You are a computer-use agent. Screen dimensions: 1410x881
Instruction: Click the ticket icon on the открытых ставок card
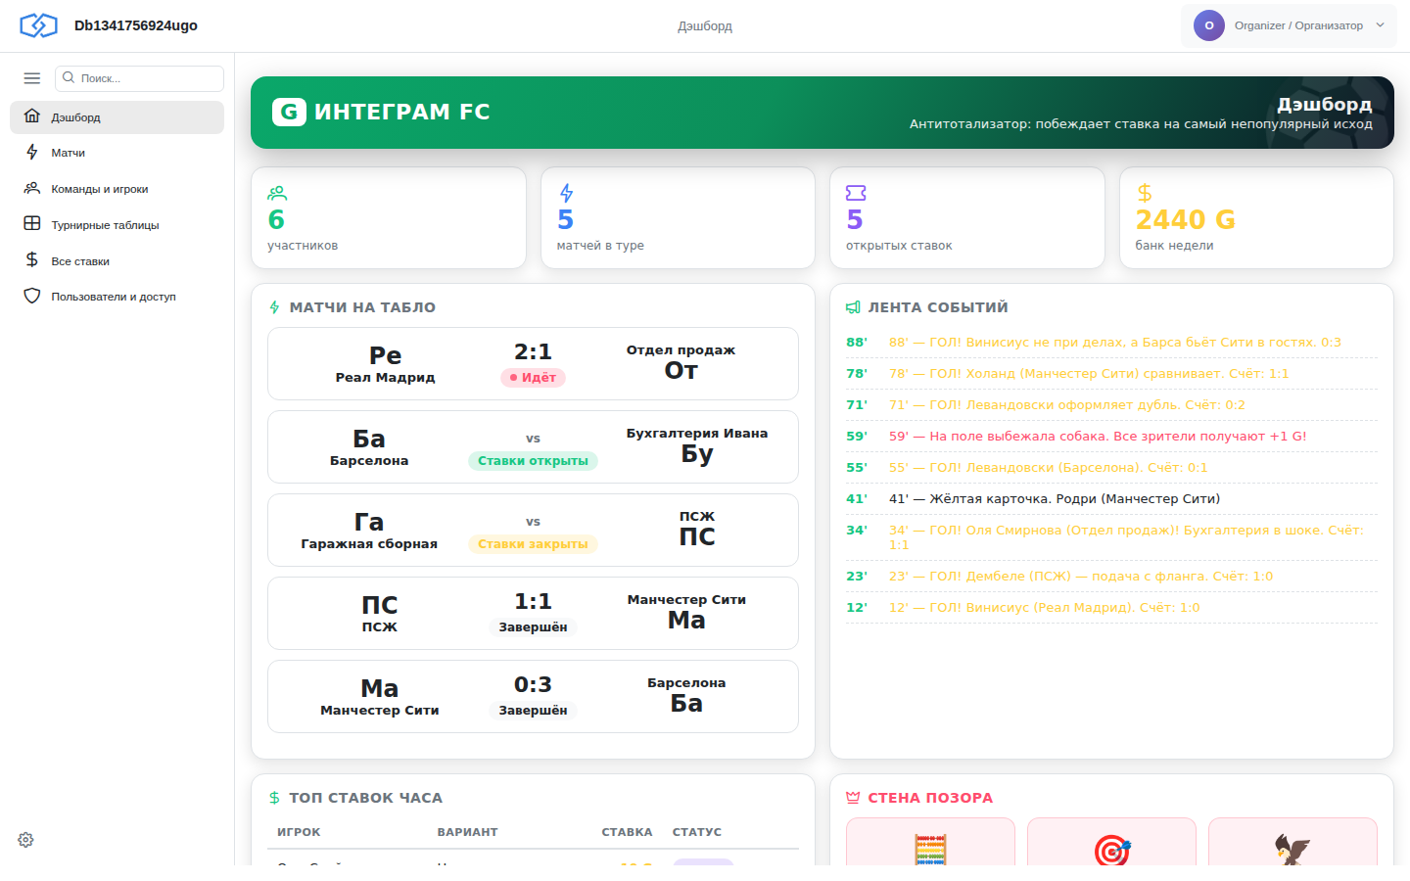pyautogui.click(x=856, y=193)
